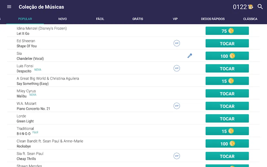Switch to the POPULAR tab
Screen dimensions: 267x167
coord(25,19)
